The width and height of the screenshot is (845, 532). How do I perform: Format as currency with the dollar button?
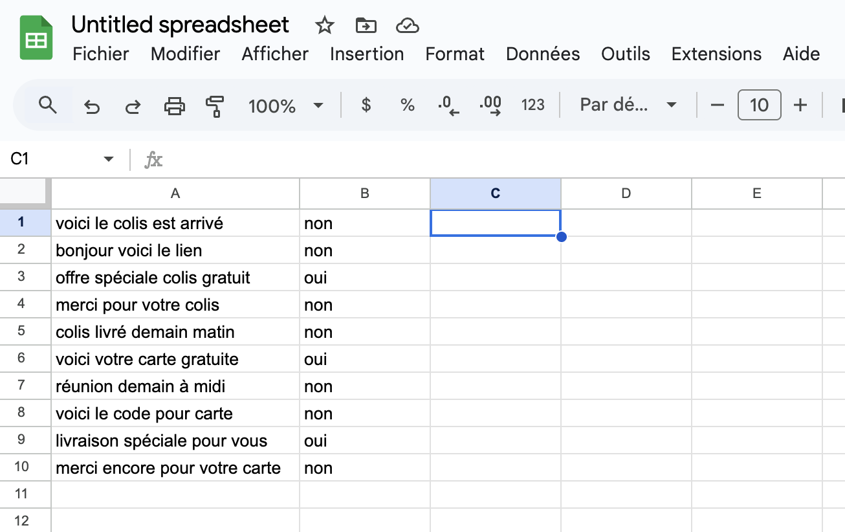pos(366,105)
